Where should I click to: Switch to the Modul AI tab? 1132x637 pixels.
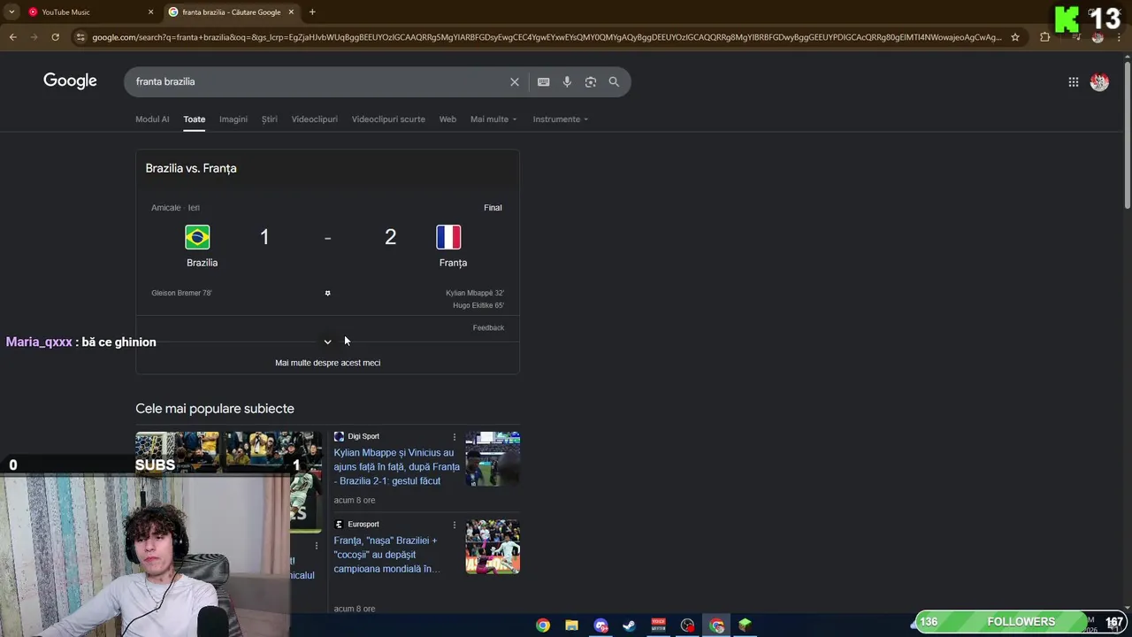click(x=152, y=119)
